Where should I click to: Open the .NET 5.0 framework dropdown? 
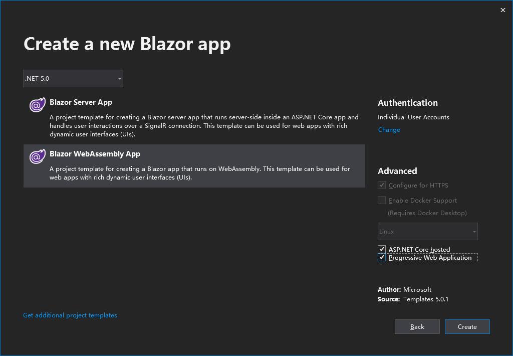73,79
